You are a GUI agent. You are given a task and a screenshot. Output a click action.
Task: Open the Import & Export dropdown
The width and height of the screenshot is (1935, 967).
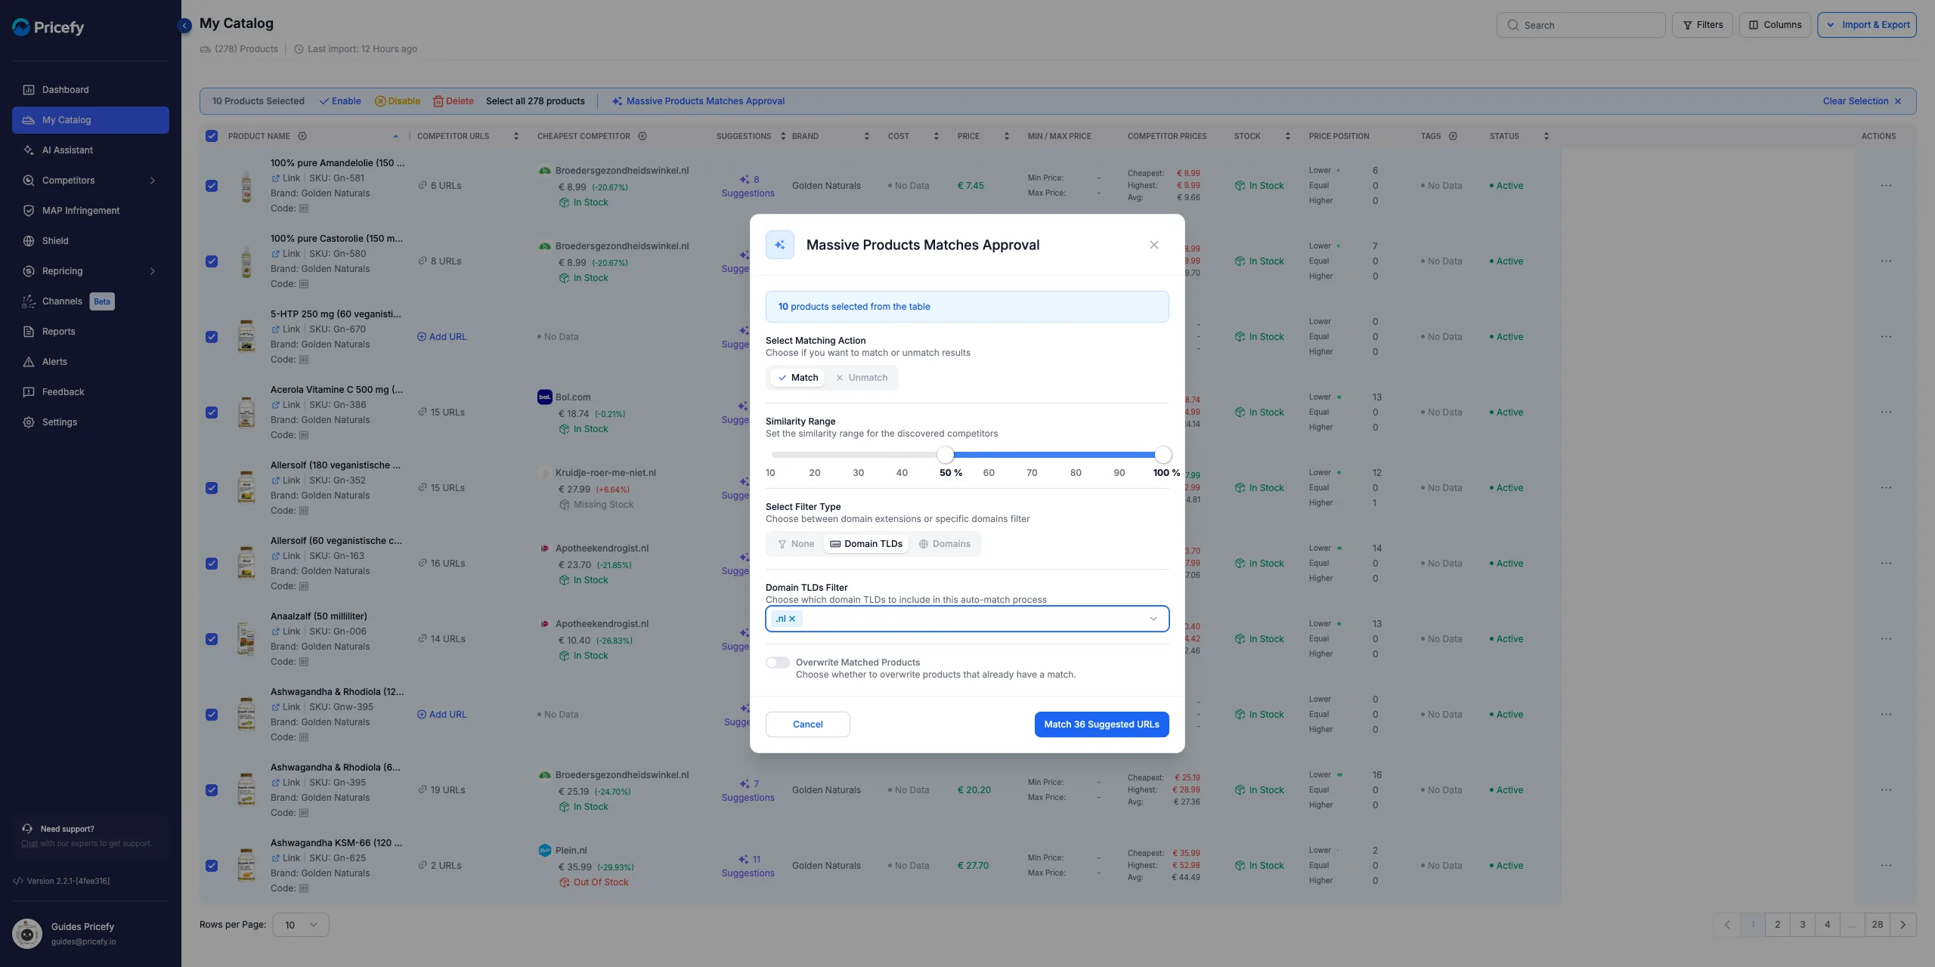coord(1867,25)
